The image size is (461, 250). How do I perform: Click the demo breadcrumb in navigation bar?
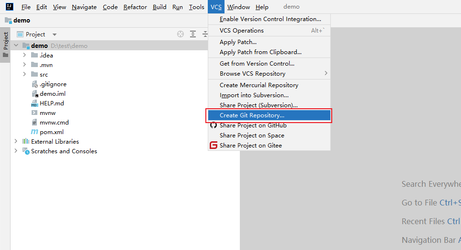(22, 21)
